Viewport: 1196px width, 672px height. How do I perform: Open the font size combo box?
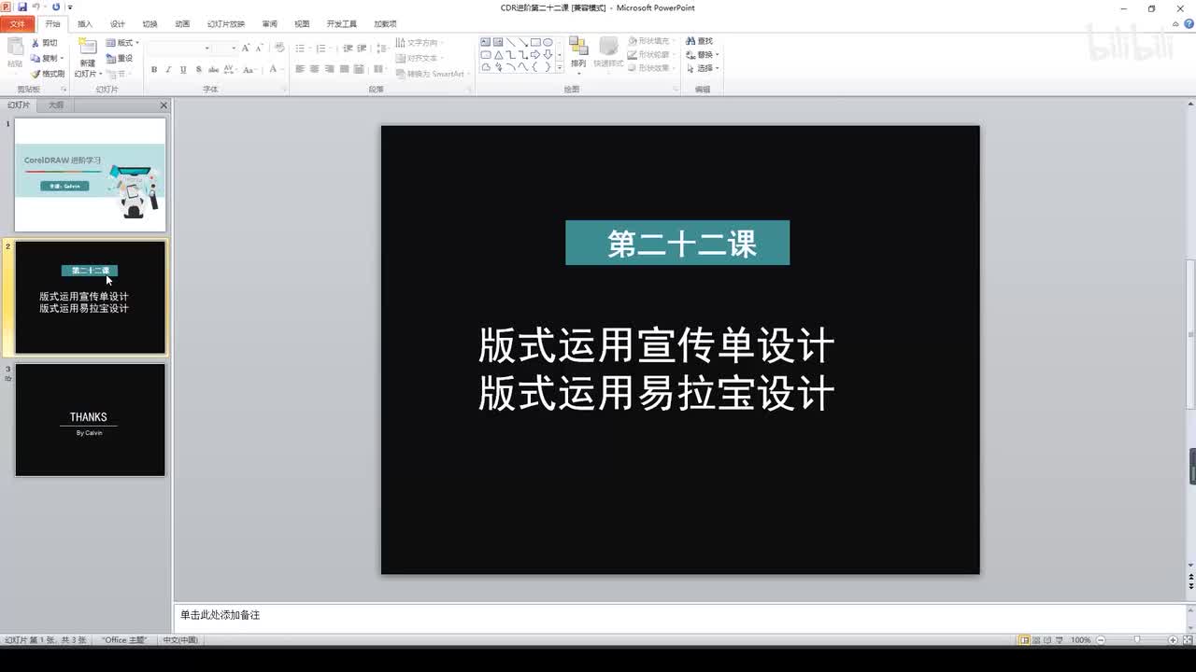(225, 48)
